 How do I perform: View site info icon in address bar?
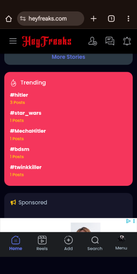coord(23,19)
